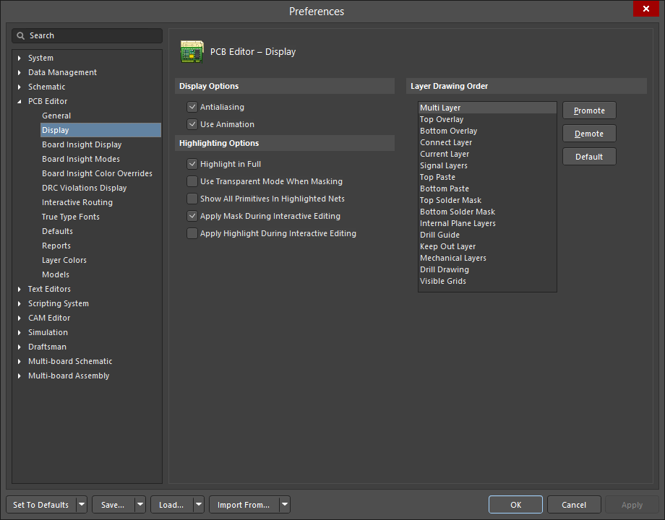The width and height of the screenshot is (665, 520).
Task: Select Visible Grids in the list
Action: (x=487, y=281)
